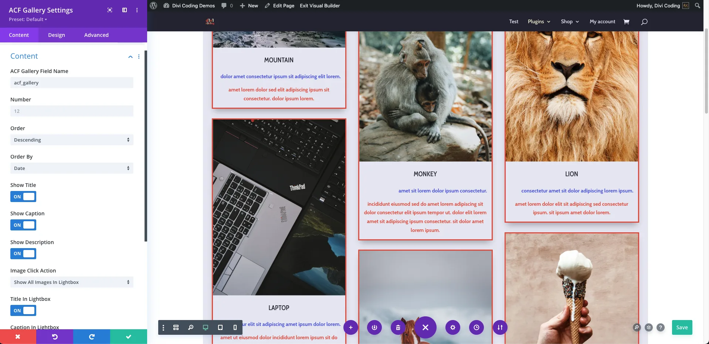Click the help question mark icon

click(661, 327)
